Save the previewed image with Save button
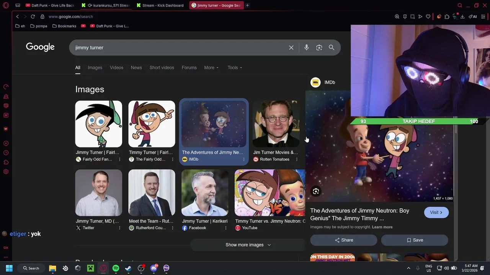 [415, 240]
